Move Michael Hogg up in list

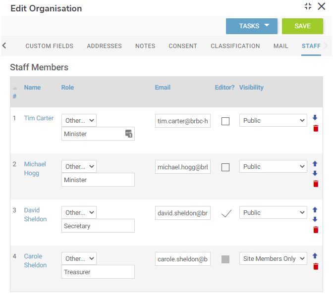click(315, 164)
